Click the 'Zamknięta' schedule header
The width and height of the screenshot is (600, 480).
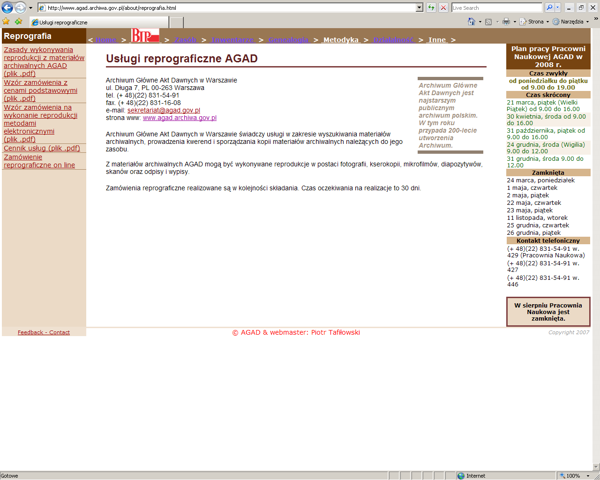(x=548, y=172)
